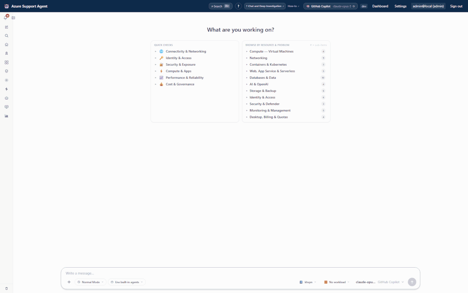Click the dev environment badge

click(364, 6)
